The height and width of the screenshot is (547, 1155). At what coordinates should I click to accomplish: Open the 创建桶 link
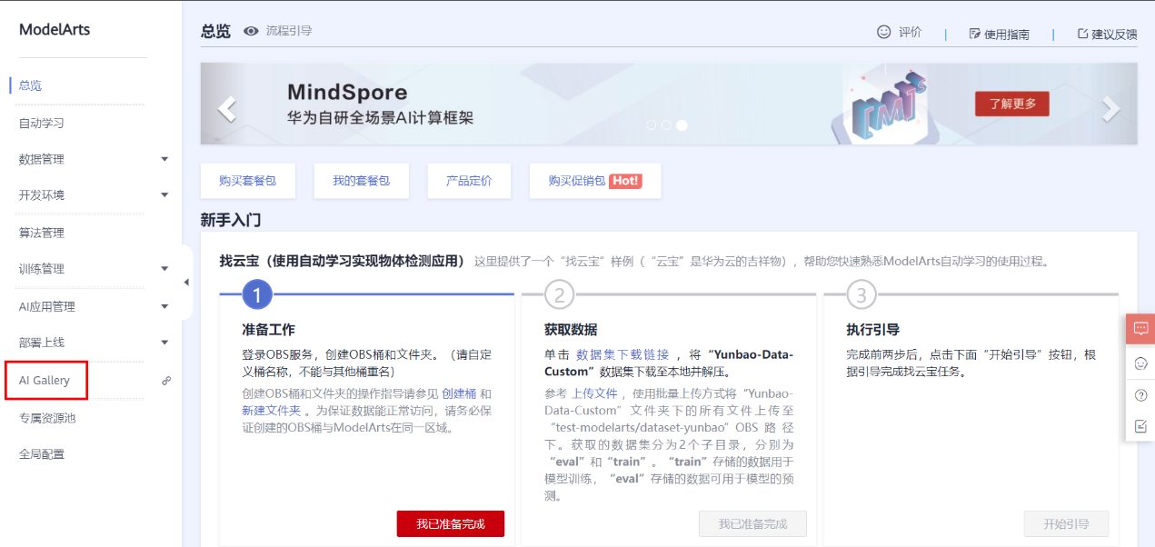coord(459,393)
